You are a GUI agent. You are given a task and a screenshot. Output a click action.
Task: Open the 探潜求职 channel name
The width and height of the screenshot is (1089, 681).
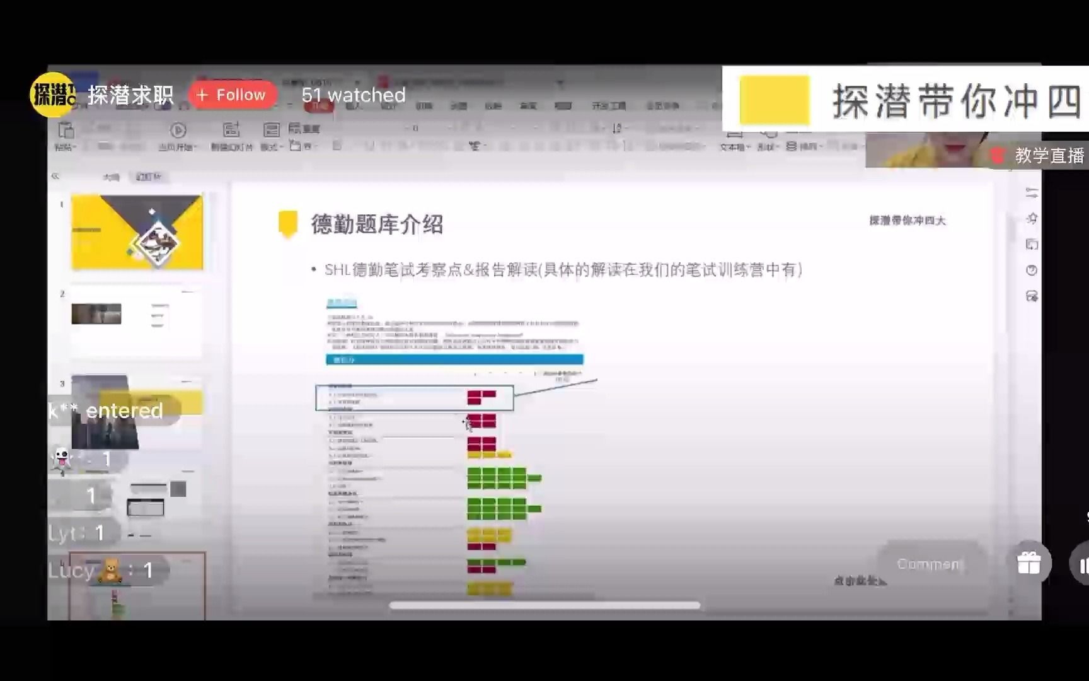click(x=130, y=95)
